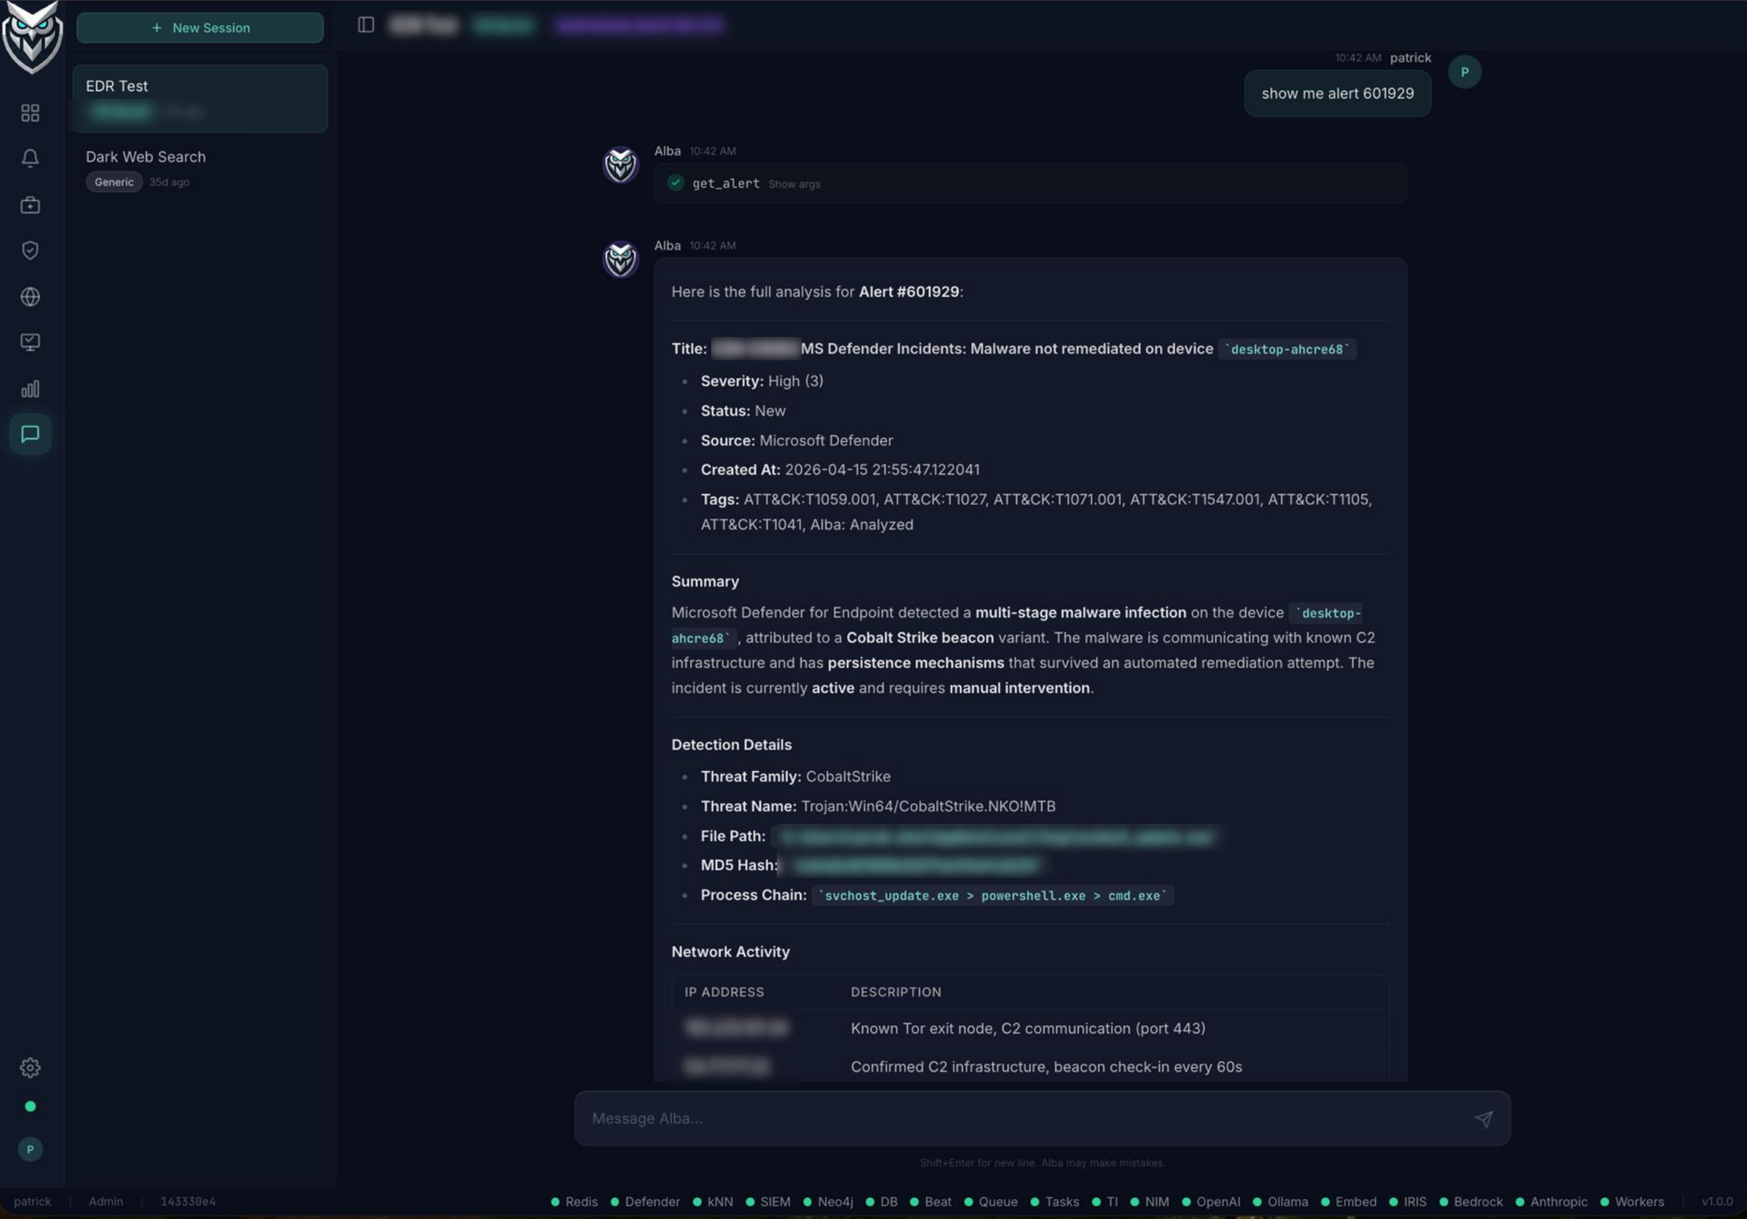The height and width of the screenshot is (1219, 1747).
Task: Click the green status dot in sidebar
Action: [x=31, y=1106]
